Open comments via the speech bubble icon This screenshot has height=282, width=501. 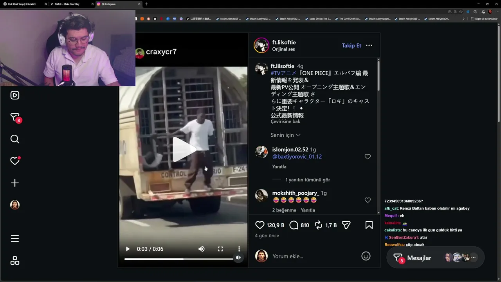point(294,225)
